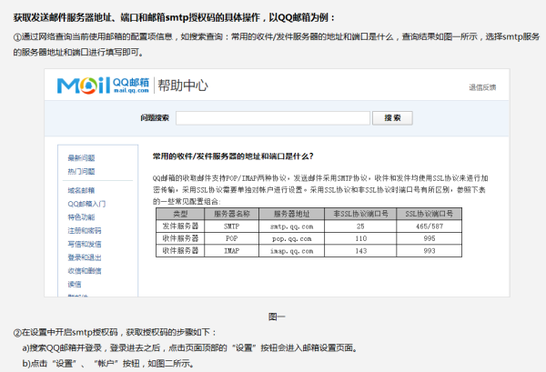Open 注册和密码 sidebar category
Image resolution: width=546 pixels, height=372 pixels.
[83, 232]
